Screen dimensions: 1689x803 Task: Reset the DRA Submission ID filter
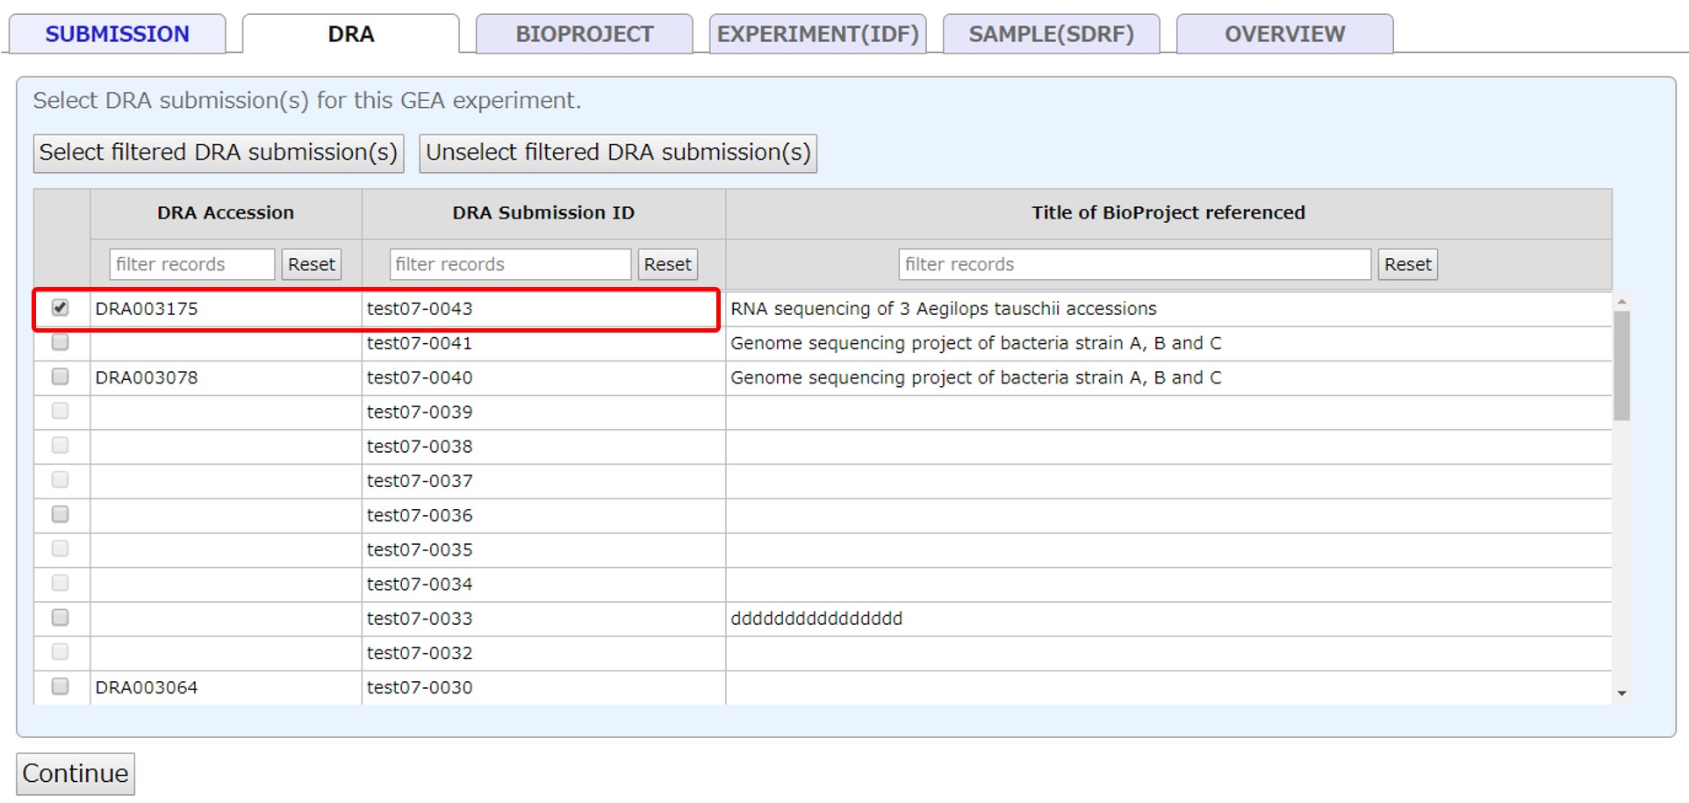tap(667, 264)
